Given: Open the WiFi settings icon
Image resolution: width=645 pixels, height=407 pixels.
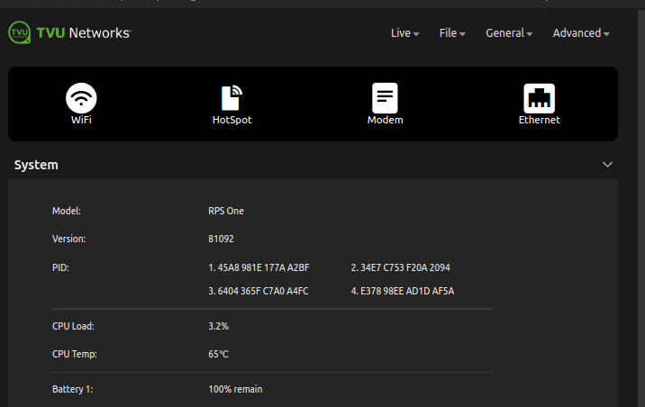Looking at the screenshot, I should [81, 98].
